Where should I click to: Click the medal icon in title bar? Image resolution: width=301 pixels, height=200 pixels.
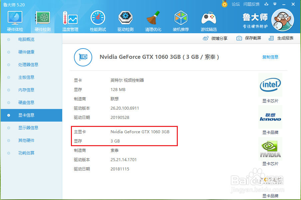[x=224, y=4]
